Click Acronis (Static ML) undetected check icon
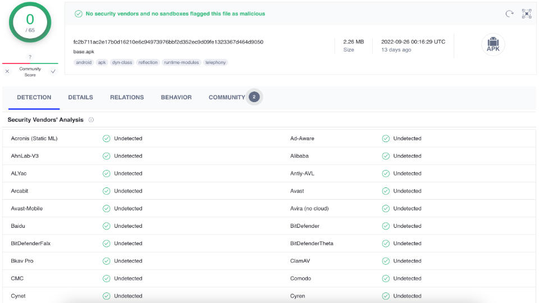Viewport: 539px width, 303px height. point(107,139)
